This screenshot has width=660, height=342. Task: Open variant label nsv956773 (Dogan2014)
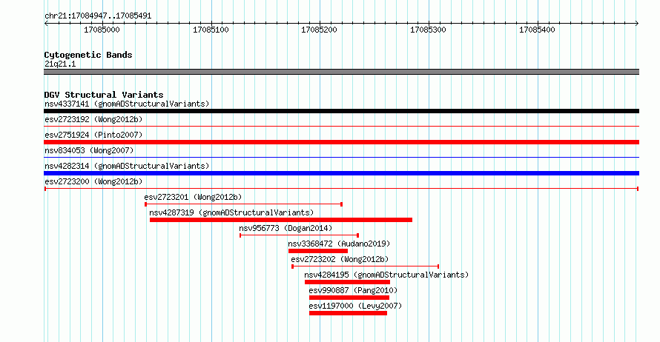tap(286, 228)
